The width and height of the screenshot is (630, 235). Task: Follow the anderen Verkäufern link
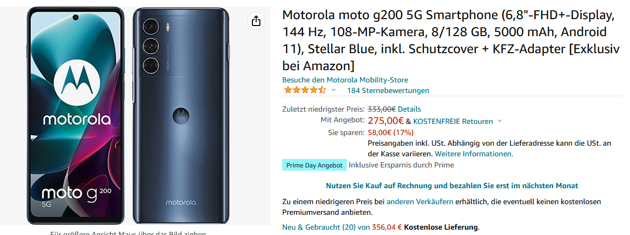pos(420,202)
